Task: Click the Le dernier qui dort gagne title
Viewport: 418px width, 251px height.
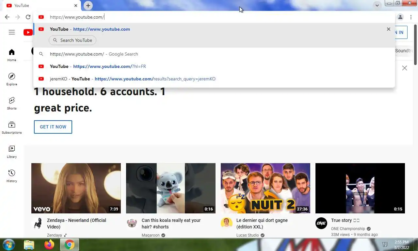Action: coord(262,224)
